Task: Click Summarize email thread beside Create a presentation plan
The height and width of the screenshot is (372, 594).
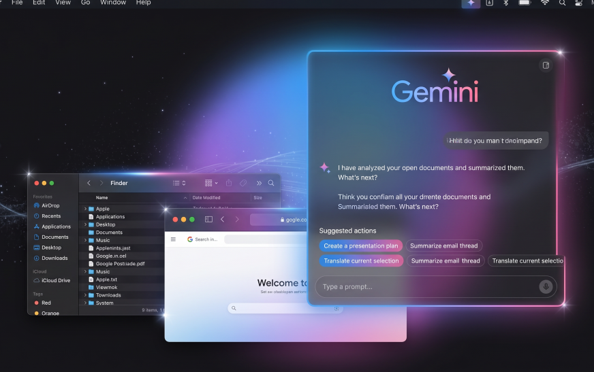Action: [x=444, y=246]
